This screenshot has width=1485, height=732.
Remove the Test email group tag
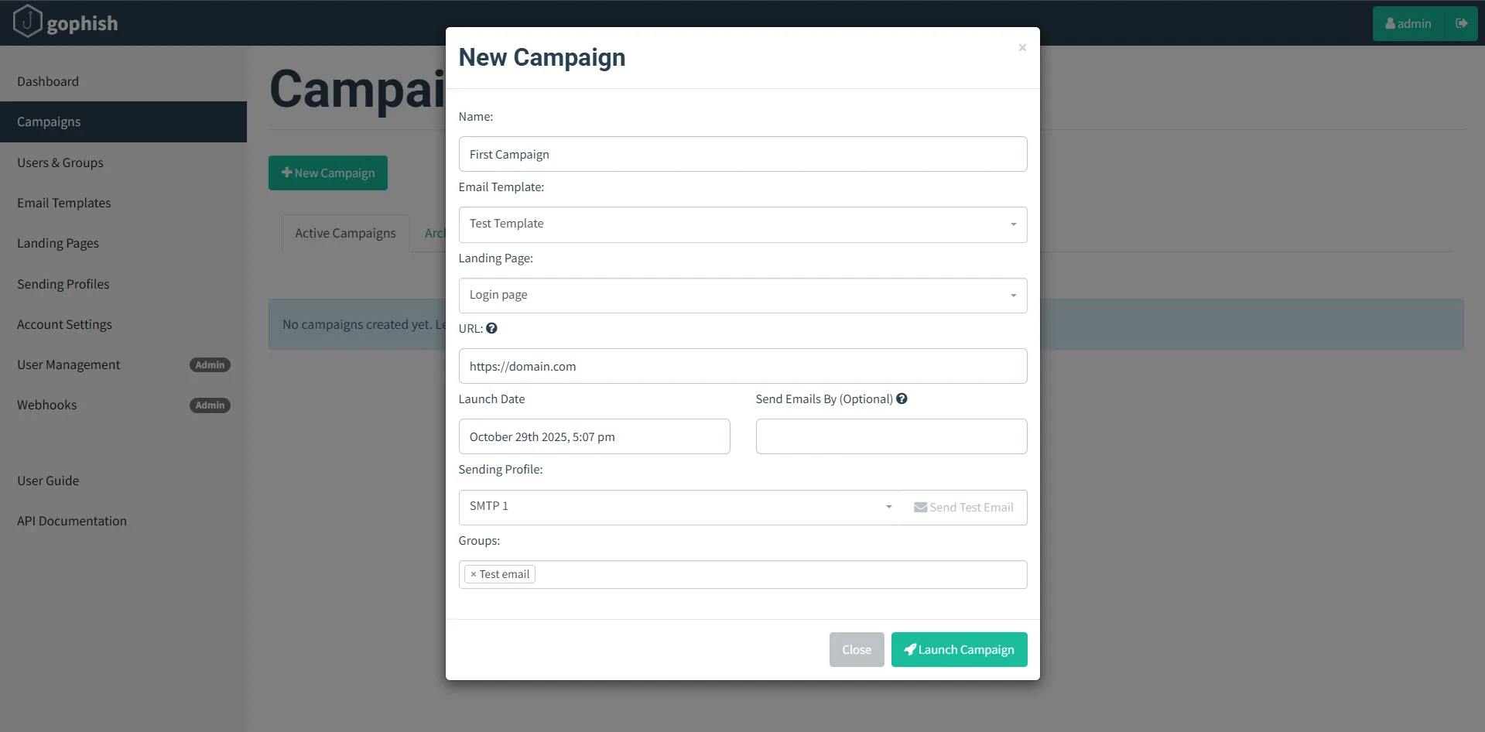(x=474, y=574)
